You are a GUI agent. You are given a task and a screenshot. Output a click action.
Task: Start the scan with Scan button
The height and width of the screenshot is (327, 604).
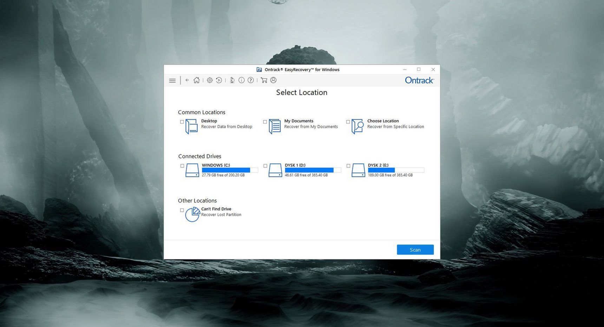click(415, 250)
